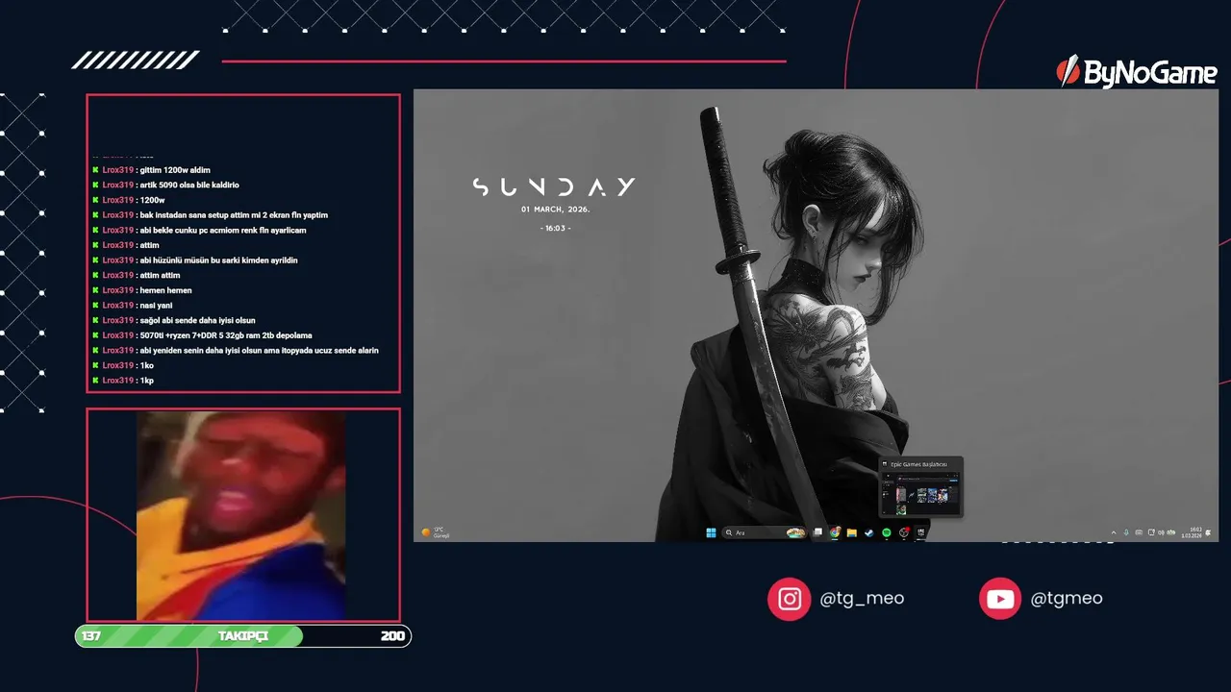Click chat message 'gittim 1200w aldim'
Screen dimensions: 1231x692
pos(174,170)
